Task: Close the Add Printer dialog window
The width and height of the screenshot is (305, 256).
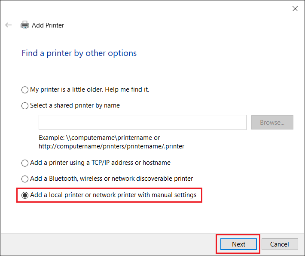Action: [295, 9]
